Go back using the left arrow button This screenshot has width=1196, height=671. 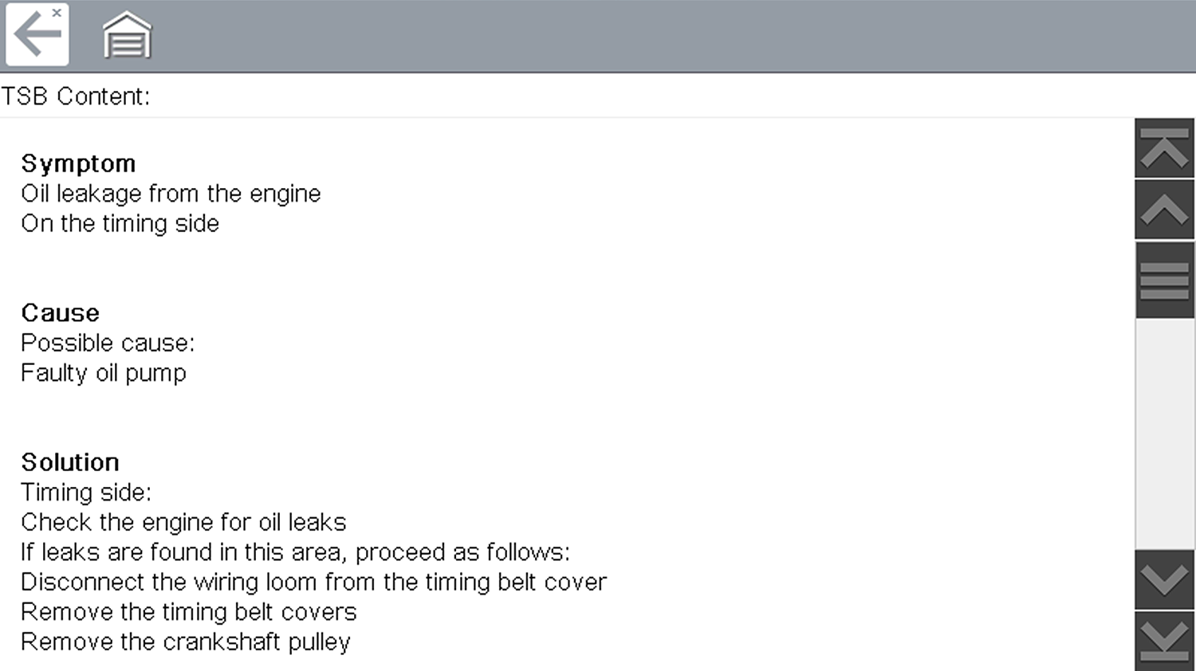tap(37, 34)
